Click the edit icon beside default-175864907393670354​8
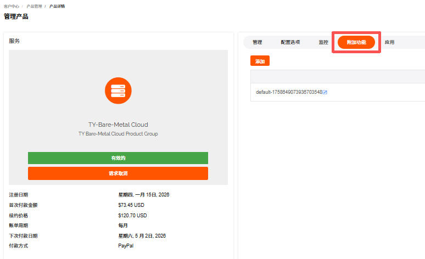Image resolution: width=425 pixels, height=259 pixels. [325, 92]
